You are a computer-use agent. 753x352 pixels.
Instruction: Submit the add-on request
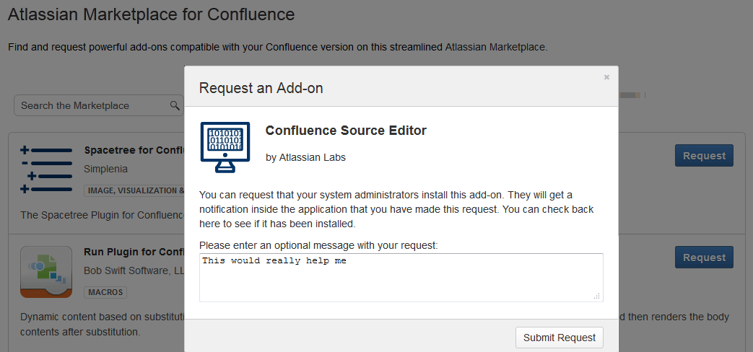click(559, 338)
